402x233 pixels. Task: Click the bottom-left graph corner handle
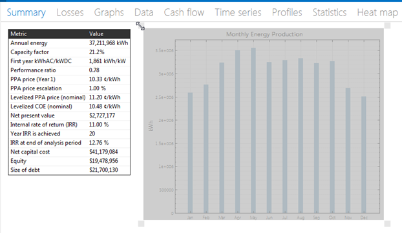click(x=142, y=223)
